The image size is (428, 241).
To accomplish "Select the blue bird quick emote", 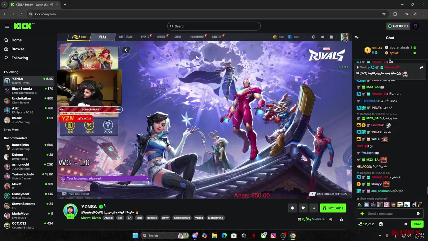I will tap(407, 205).
